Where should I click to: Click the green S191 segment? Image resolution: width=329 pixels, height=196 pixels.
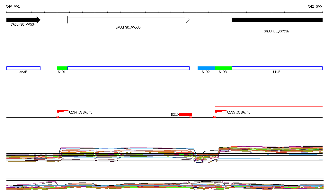[x=62, y=68]
